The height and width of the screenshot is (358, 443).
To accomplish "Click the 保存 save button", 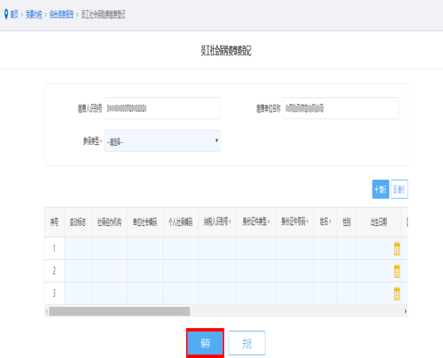I will click(205, 343).
